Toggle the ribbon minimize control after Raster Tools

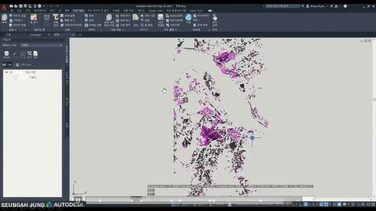pos(210,11)
